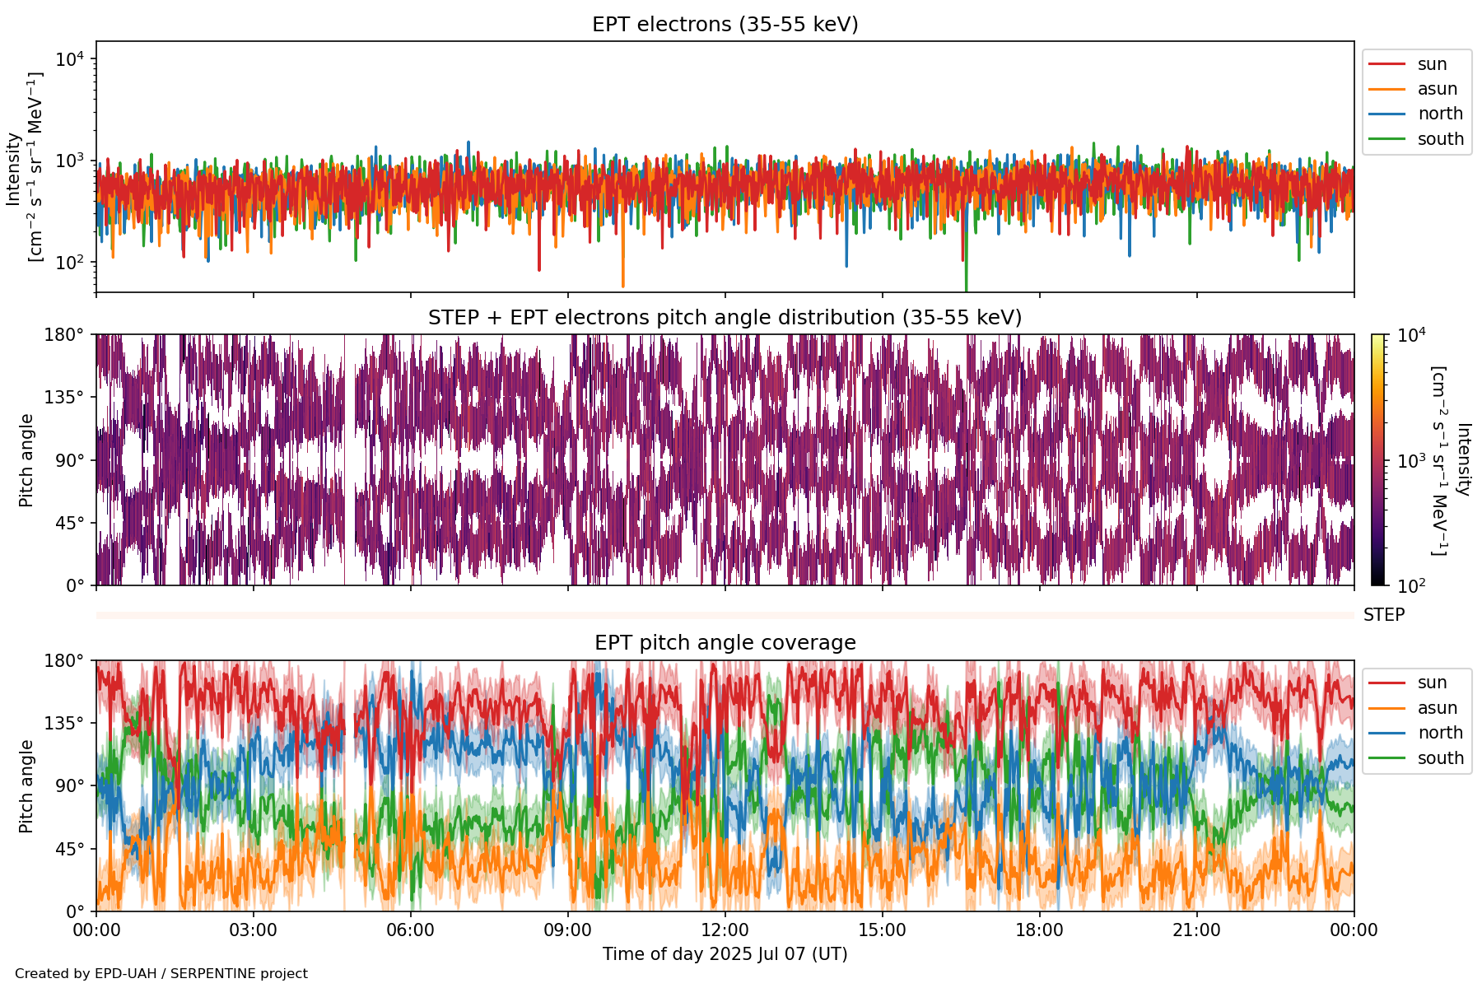This screenshot has width=1482, height=988.
Task: Click the intensity colorbar gradient
Action: (x=1378, y=459)
